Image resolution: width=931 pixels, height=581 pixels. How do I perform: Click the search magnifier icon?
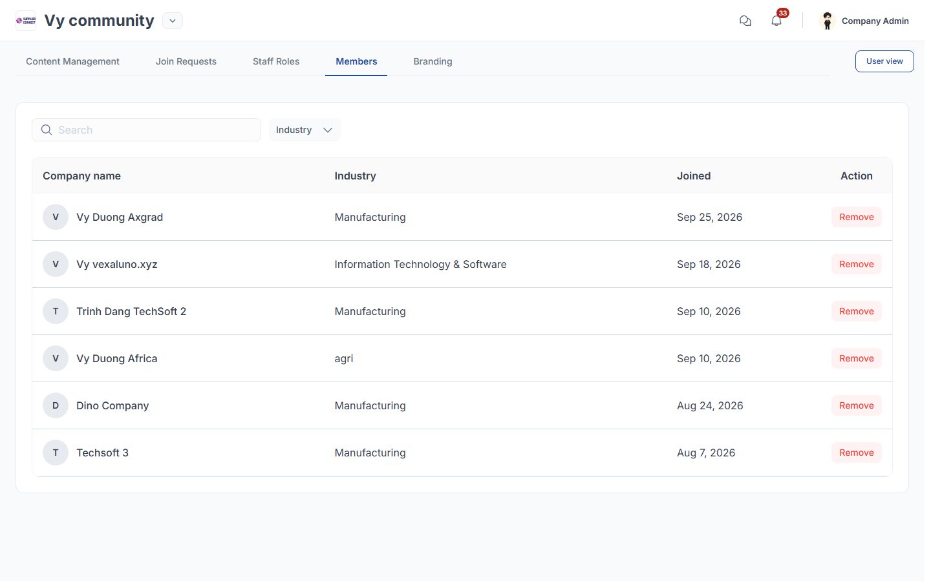click(47, 130)
